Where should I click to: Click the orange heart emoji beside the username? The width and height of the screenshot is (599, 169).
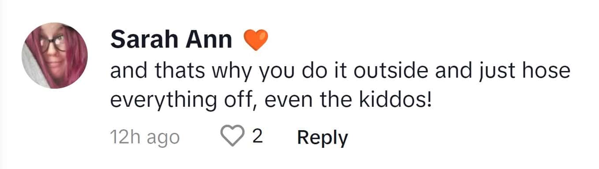(256, 40)
